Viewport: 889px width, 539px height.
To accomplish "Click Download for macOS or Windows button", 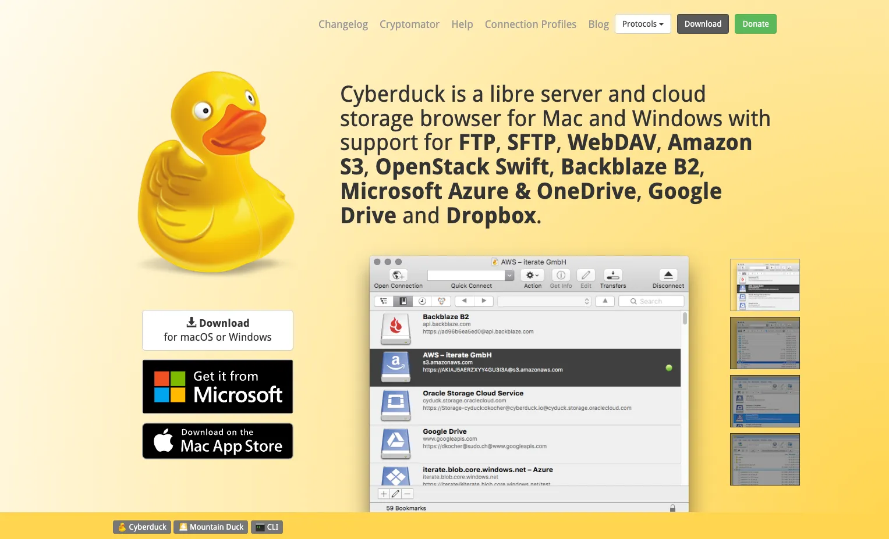I will tap(218, 330).
